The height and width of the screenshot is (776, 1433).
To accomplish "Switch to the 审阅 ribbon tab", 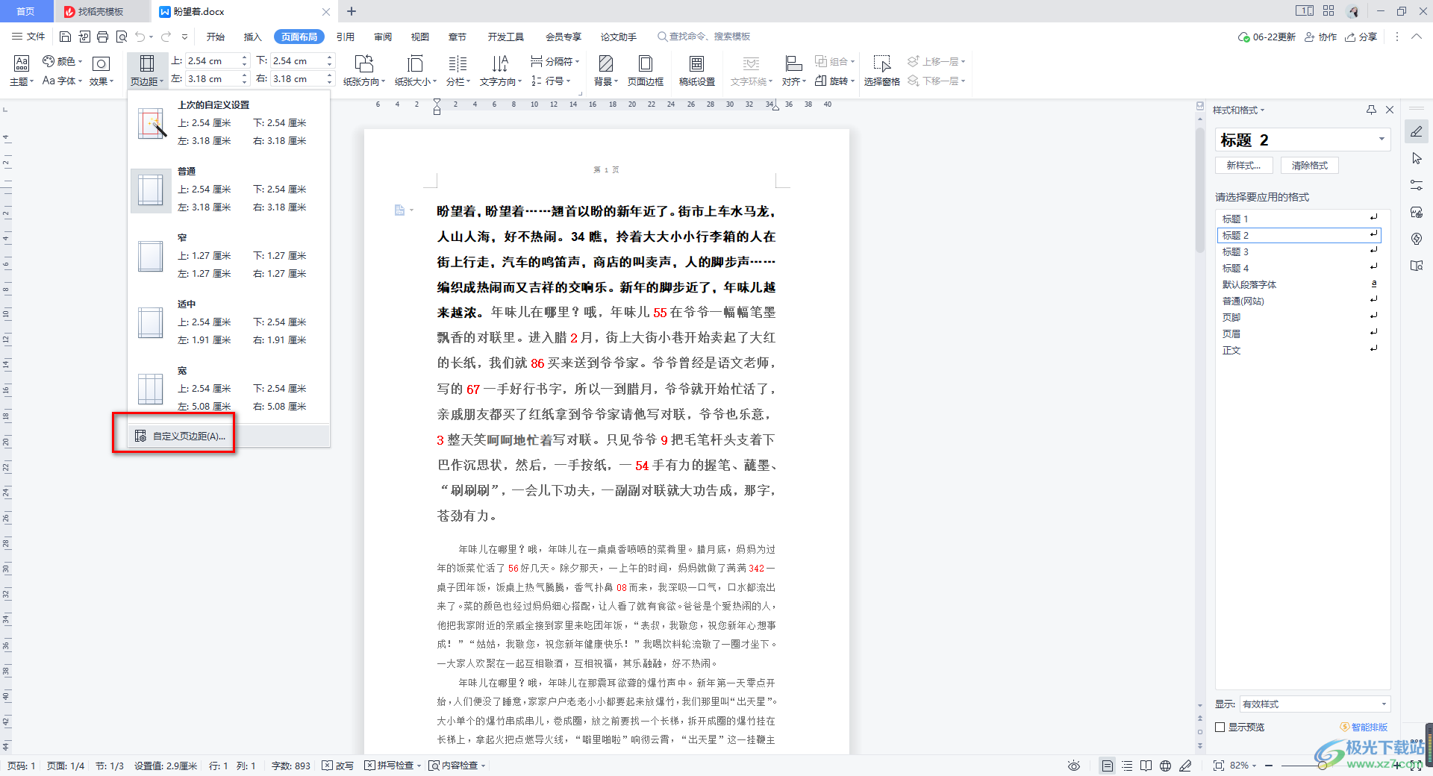I will coord(383,37).
